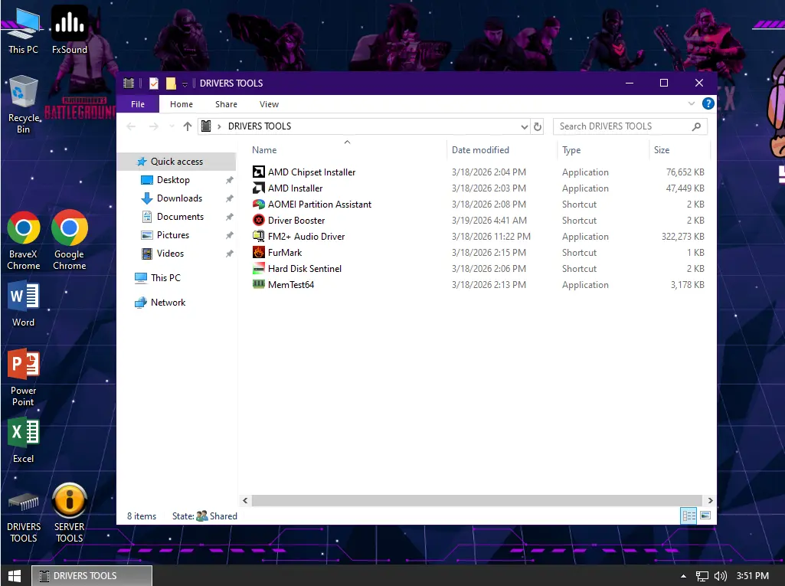Screen dimensions: 785x586
Task: Click the scrollbar right arrow
Action: pos(710,500)
